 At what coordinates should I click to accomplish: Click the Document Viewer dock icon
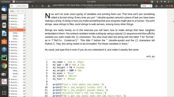(x=4, y=82)
